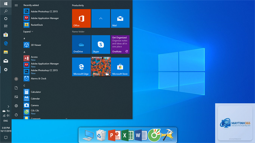Open File Explorer from taskbar

pyautogui.click(x=6, y=52)
